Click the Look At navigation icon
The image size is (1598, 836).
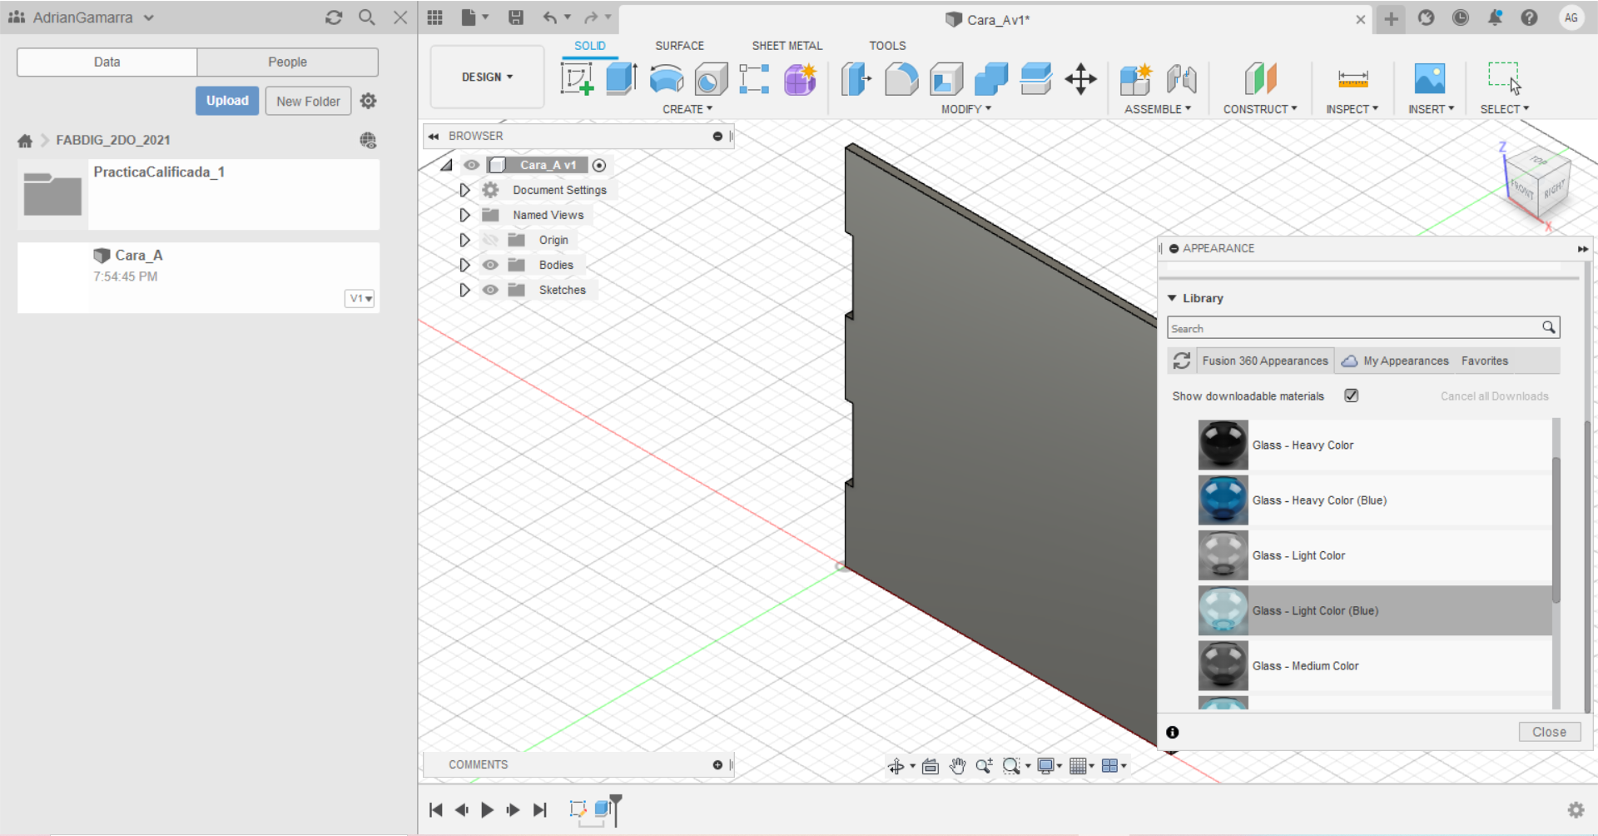click(x=931, y=766)
